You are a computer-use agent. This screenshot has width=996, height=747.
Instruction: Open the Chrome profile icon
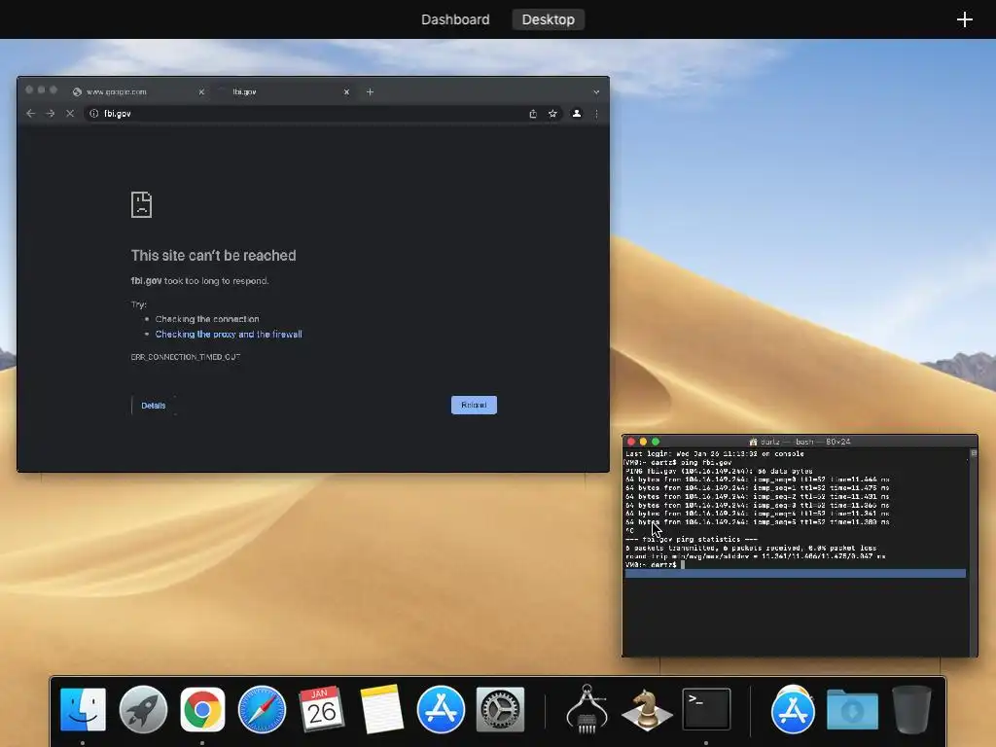coord(577,114)
